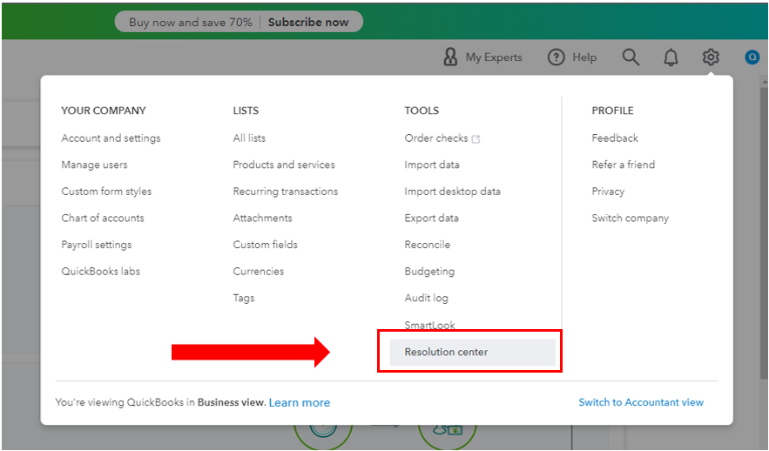The image size is (769, 451).
Task: Click the Business view text
Action: [231, 402]
